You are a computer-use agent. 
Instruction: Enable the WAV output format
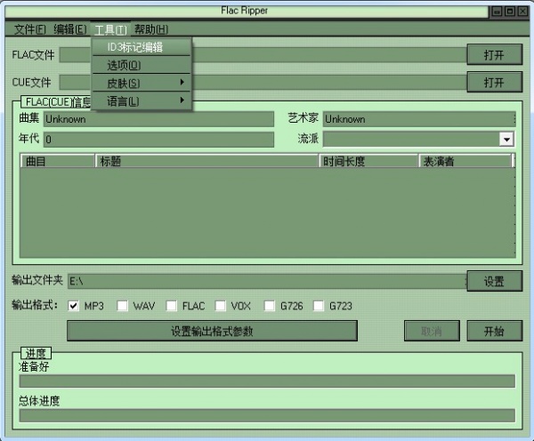click(x=122, y=306)
